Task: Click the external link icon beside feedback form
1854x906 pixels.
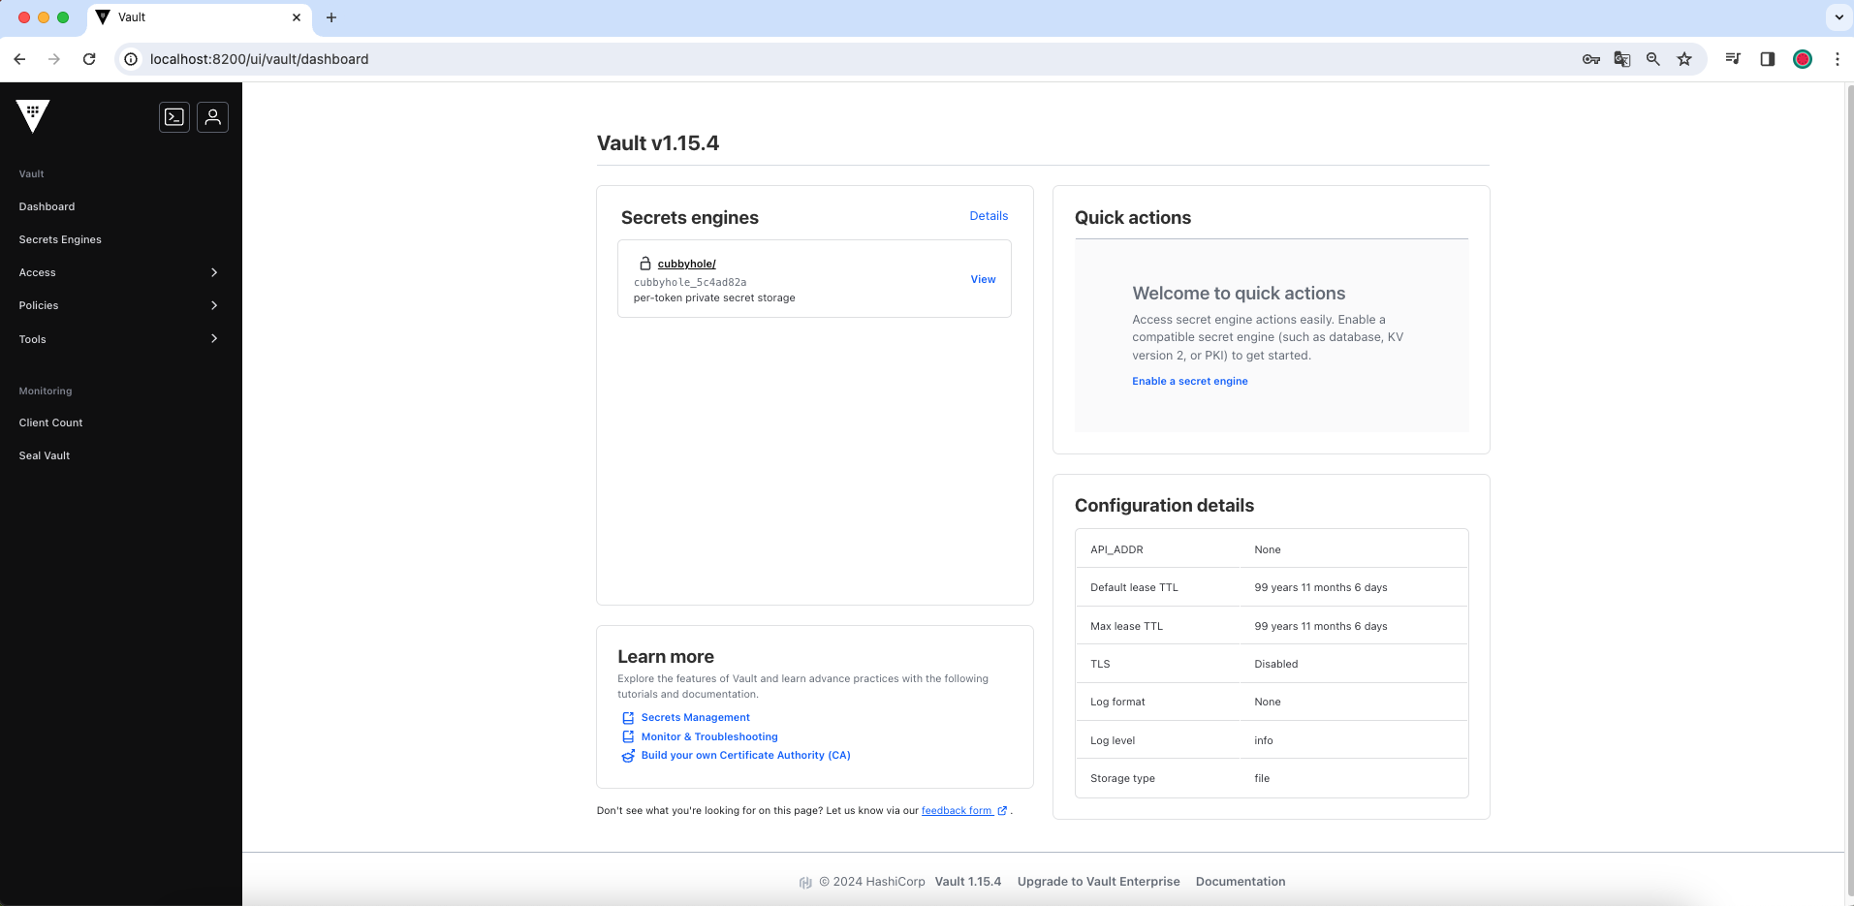Action: click(1002, 811)
